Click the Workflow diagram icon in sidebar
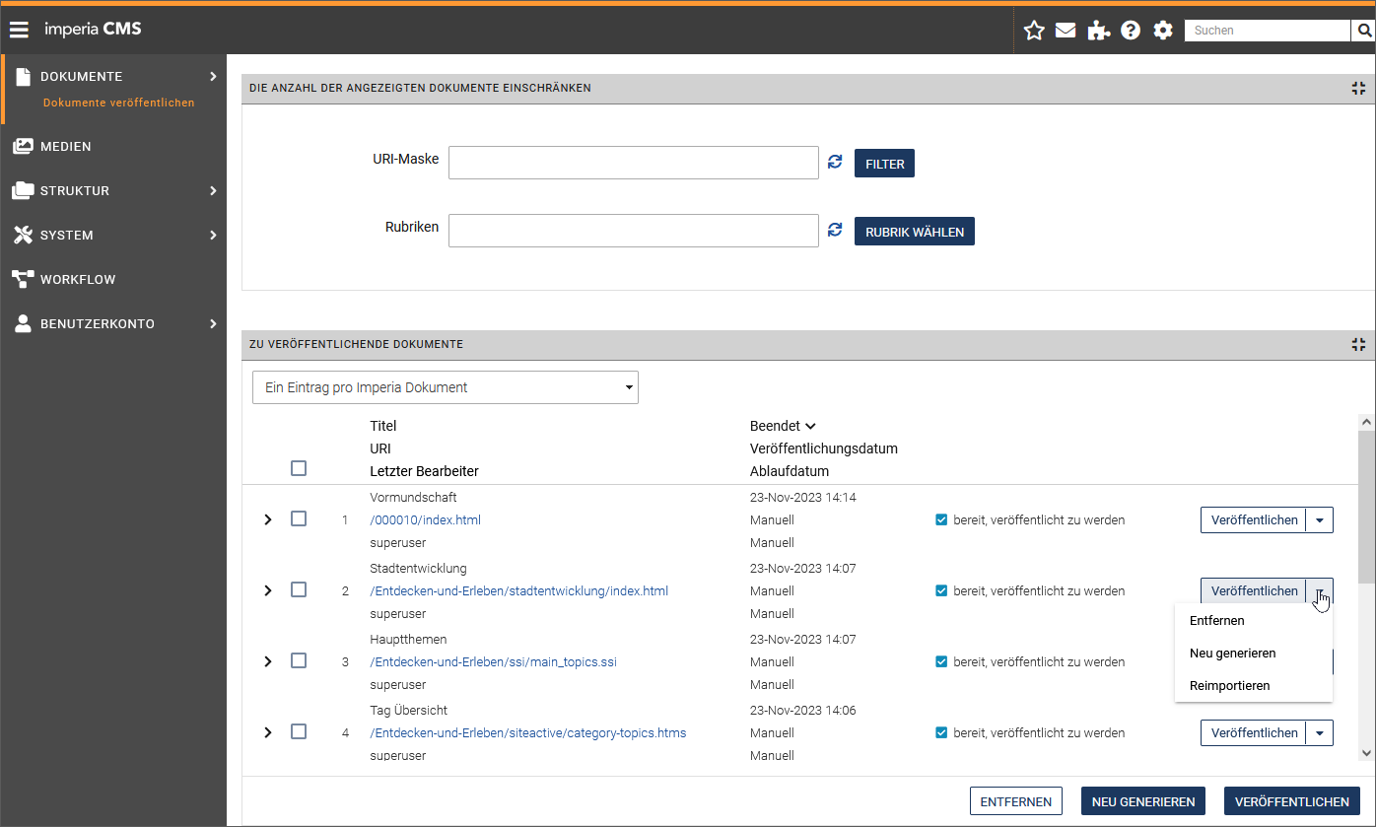 [x=24, y=279]
